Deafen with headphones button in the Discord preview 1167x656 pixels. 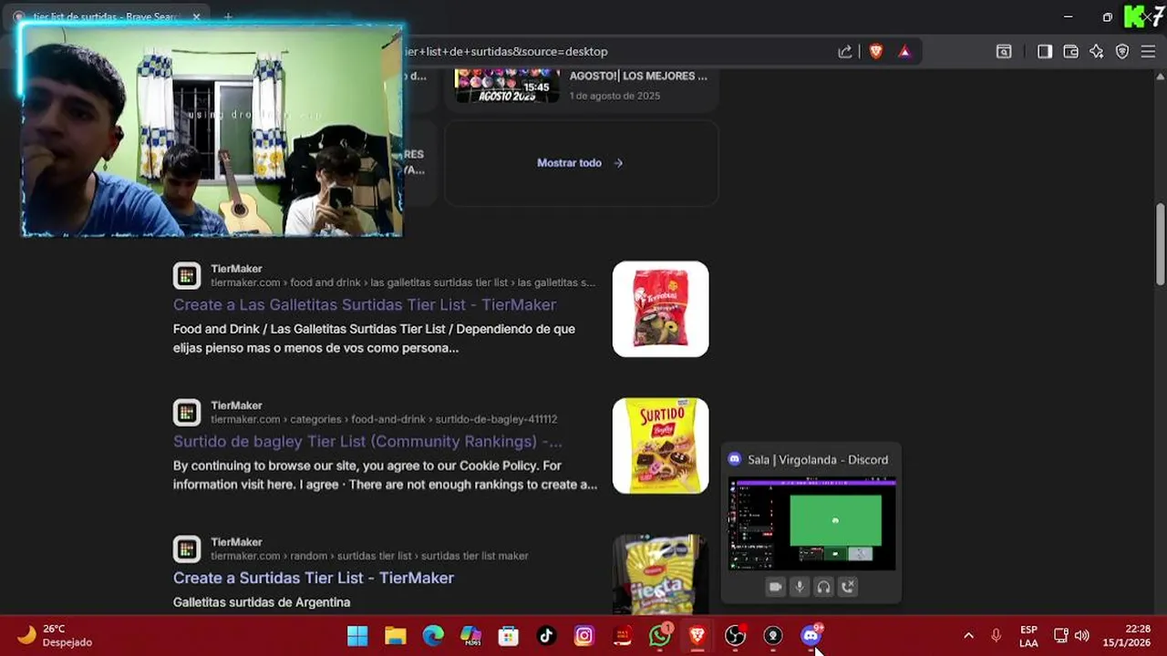coord(823,588)
